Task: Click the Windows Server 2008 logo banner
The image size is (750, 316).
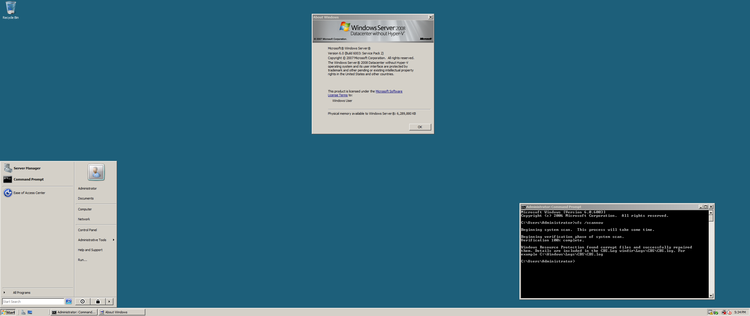Action: (373, 31)
